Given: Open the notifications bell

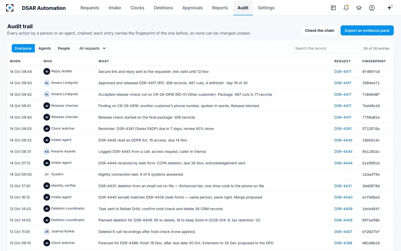Looking at the screenshot, I should 346,8.
